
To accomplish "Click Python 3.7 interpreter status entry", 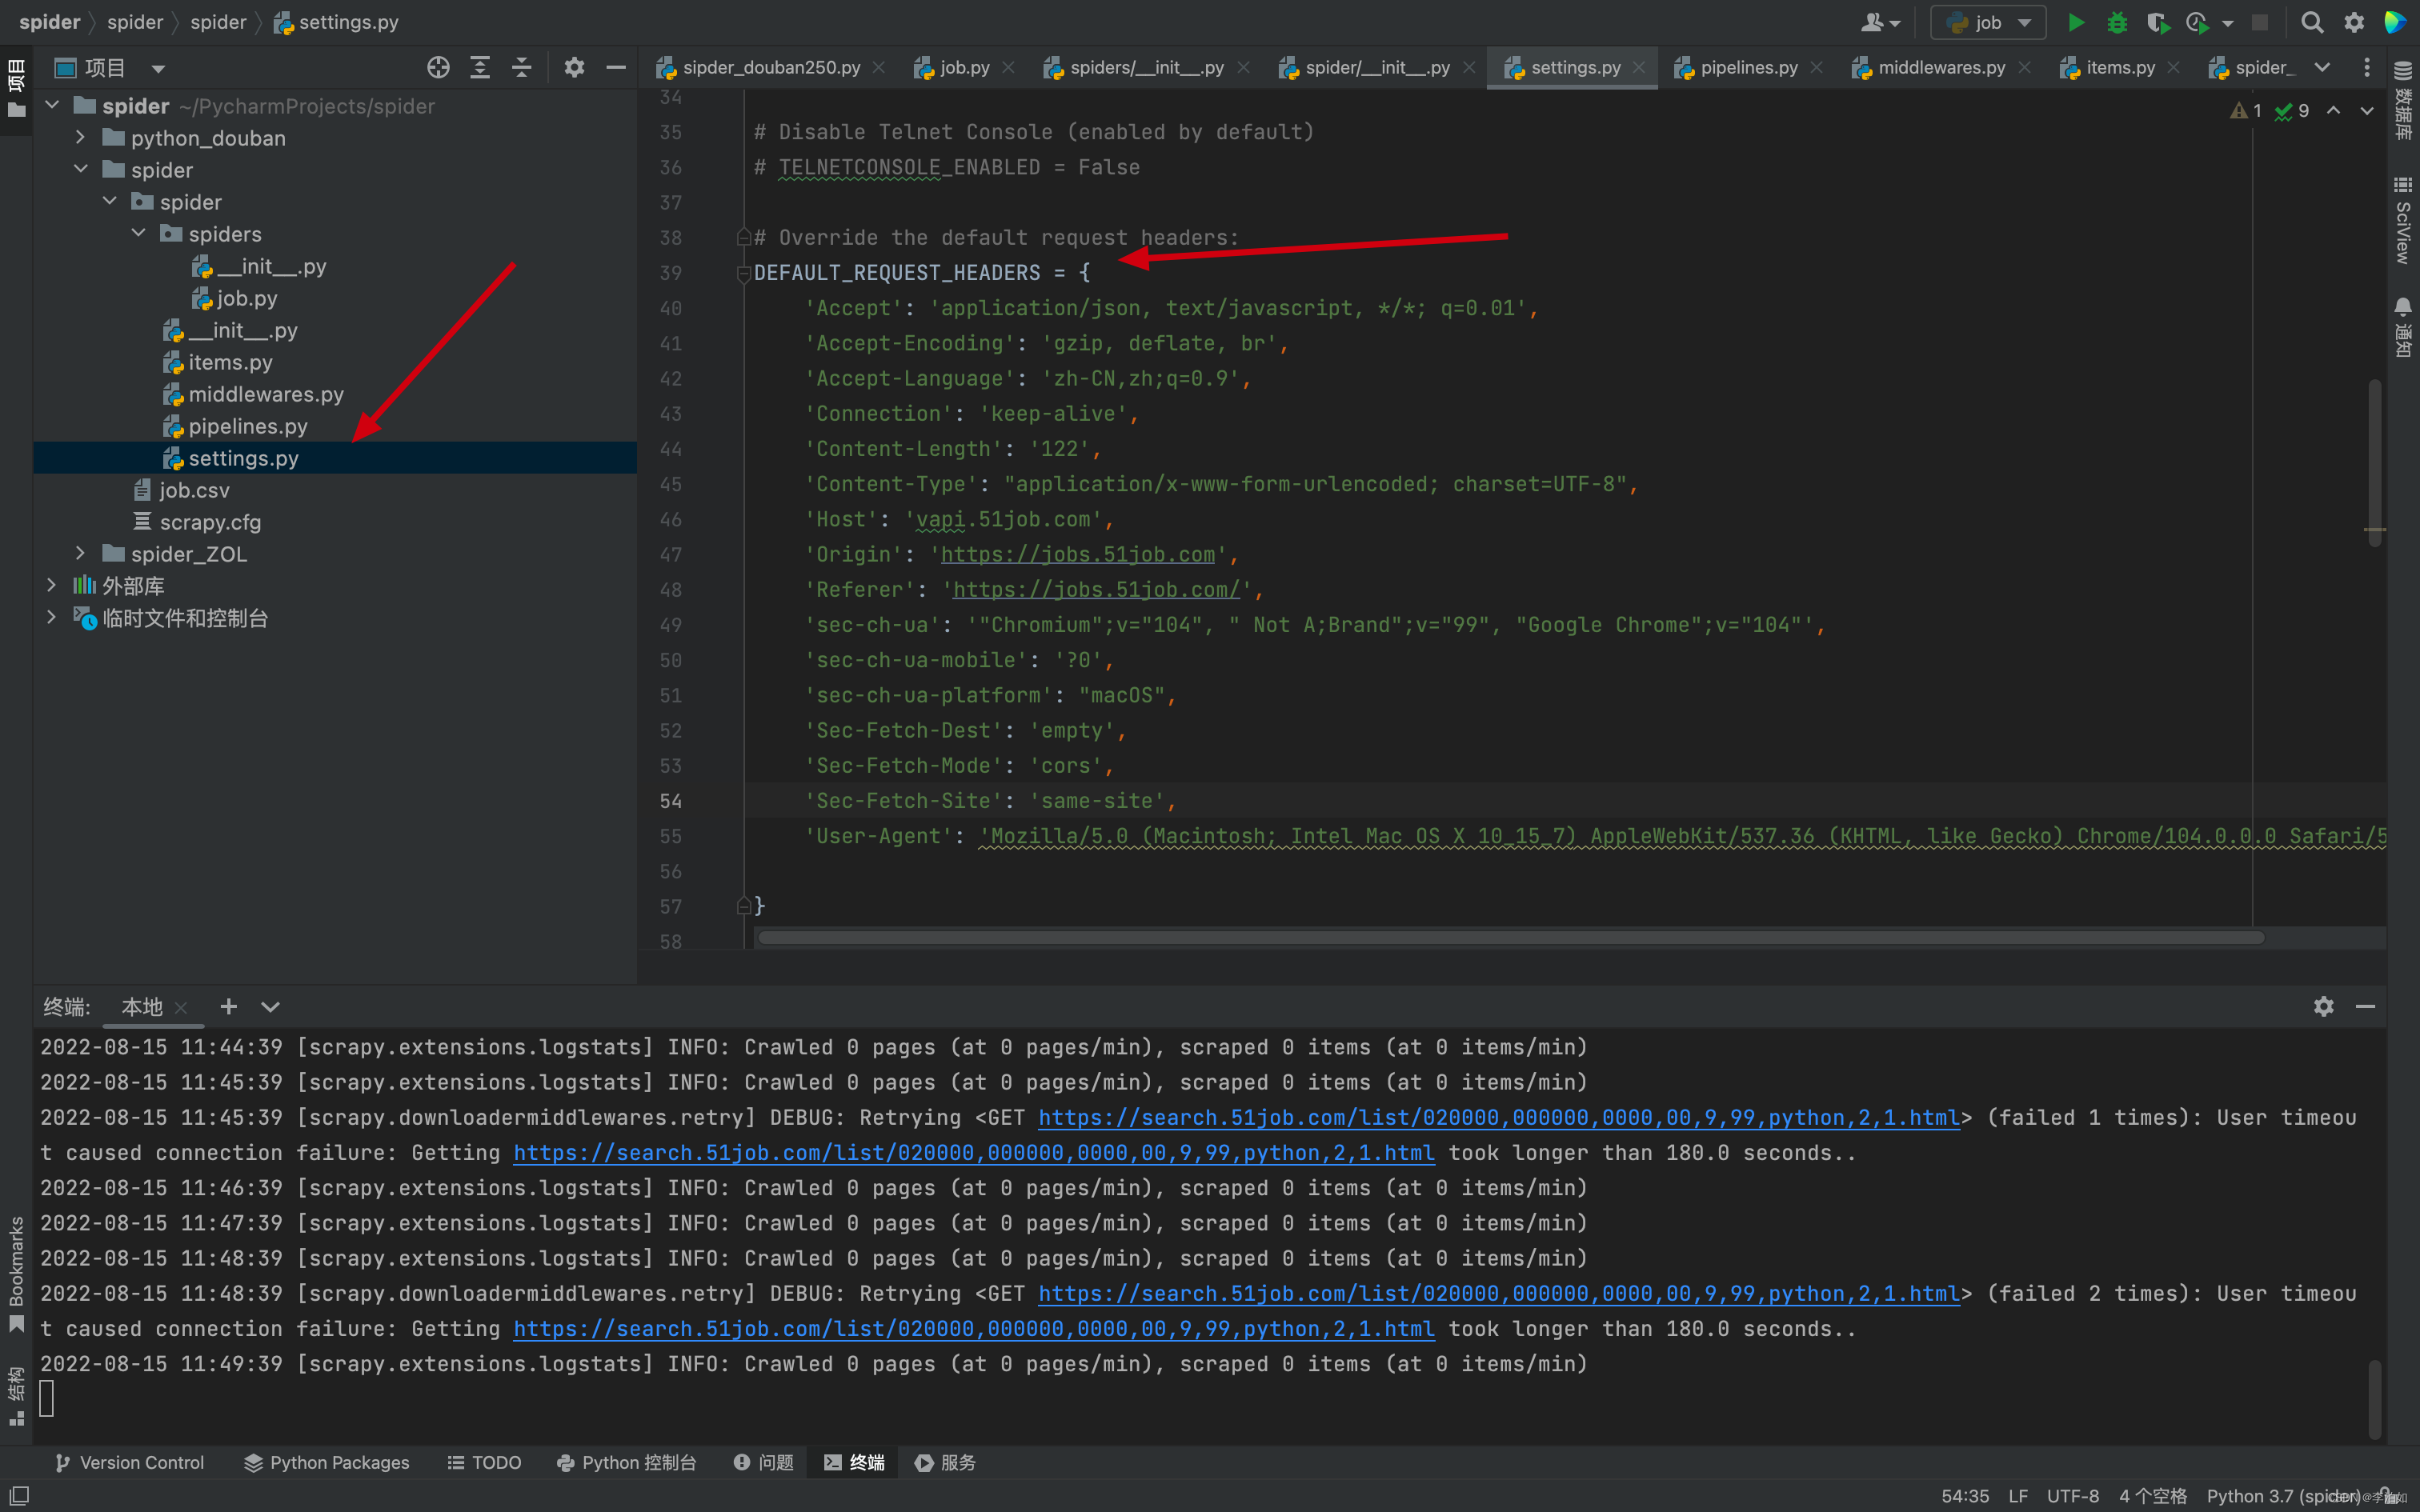I will (2282, 1495).
